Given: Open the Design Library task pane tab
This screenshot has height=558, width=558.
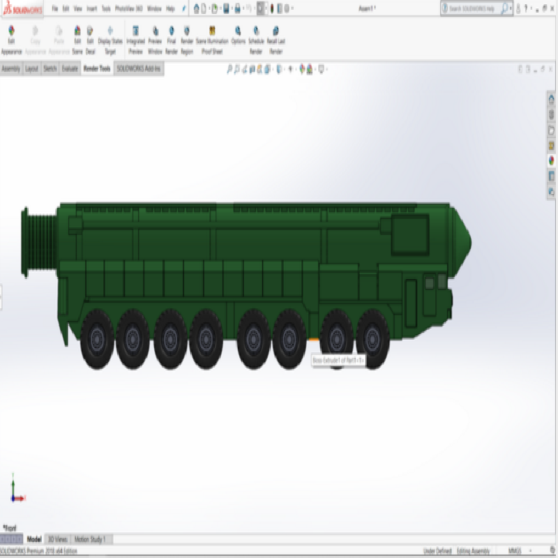Looking at the screenshot, I should point(552,114).
